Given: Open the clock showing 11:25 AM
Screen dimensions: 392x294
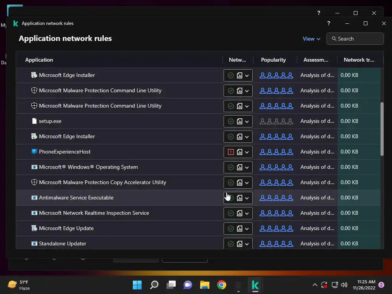Looking at the screenshot, I should tap(364, 285).
